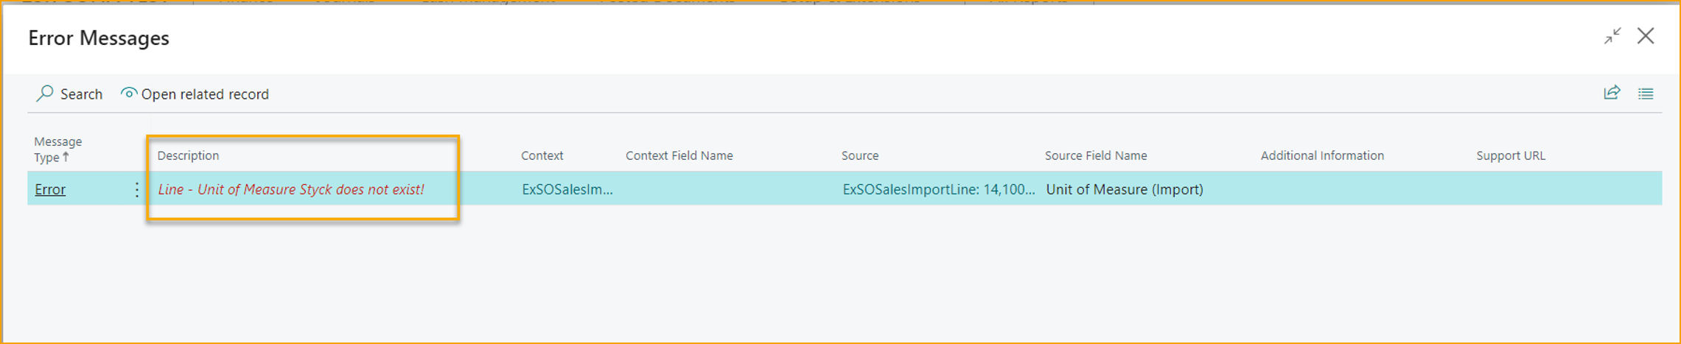The width and height of the screenshot is (1681, 344).
Task: Close the Error Messages dialog
Action: (1646, 36)
